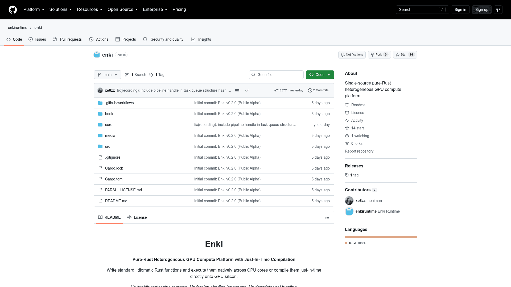
Task: Toggle Notifications for this repository
Action: (352, 55)
